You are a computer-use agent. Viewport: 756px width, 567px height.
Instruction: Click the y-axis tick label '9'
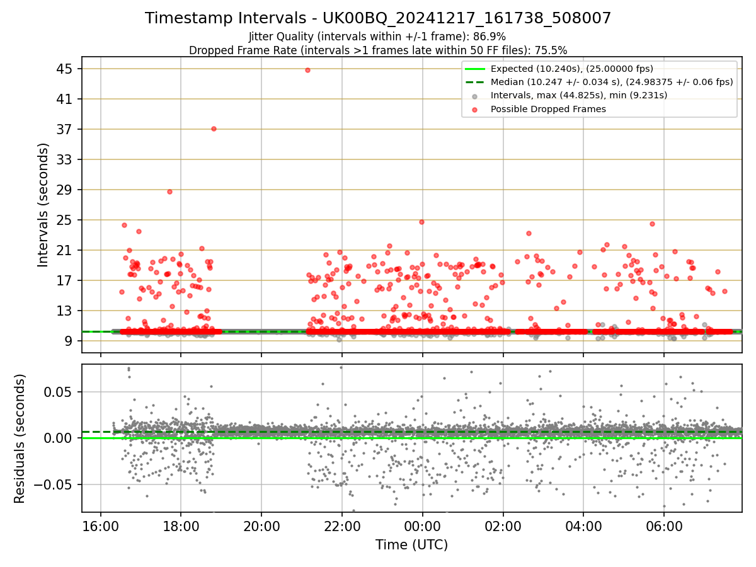tap(69, 341)
